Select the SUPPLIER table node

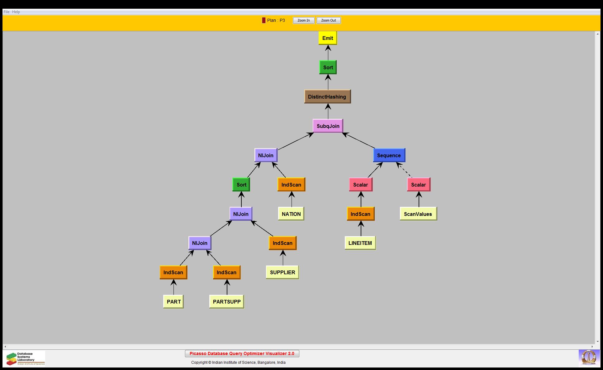coord(282,272)
